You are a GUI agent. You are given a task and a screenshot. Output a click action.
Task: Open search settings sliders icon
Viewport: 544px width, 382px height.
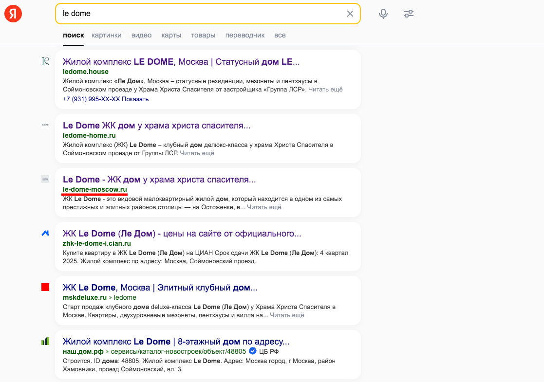(409, 14)
